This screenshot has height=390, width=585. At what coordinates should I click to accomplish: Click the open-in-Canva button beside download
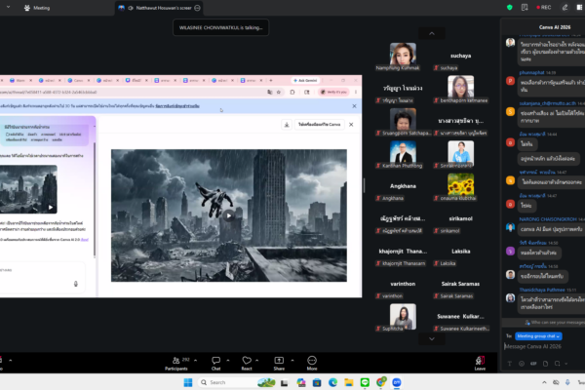click(319, 125)
